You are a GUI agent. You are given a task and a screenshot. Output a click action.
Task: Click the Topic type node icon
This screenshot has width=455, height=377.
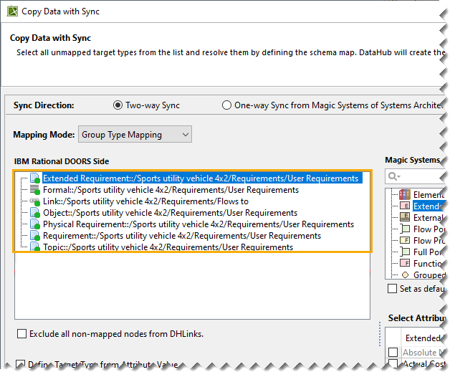[34, 247]
